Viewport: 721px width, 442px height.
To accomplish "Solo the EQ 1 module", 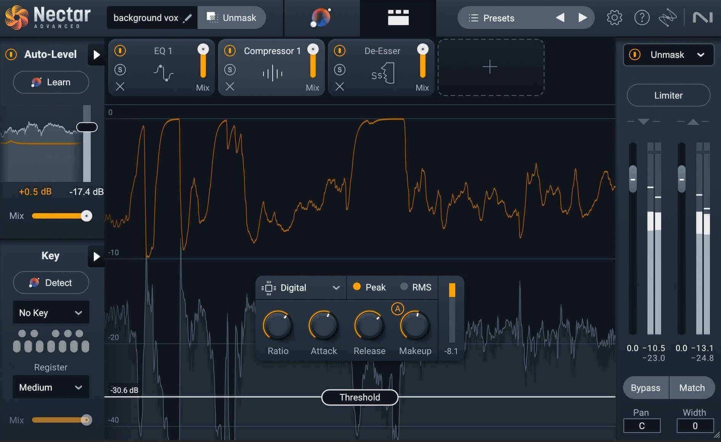I will point(120,70).
